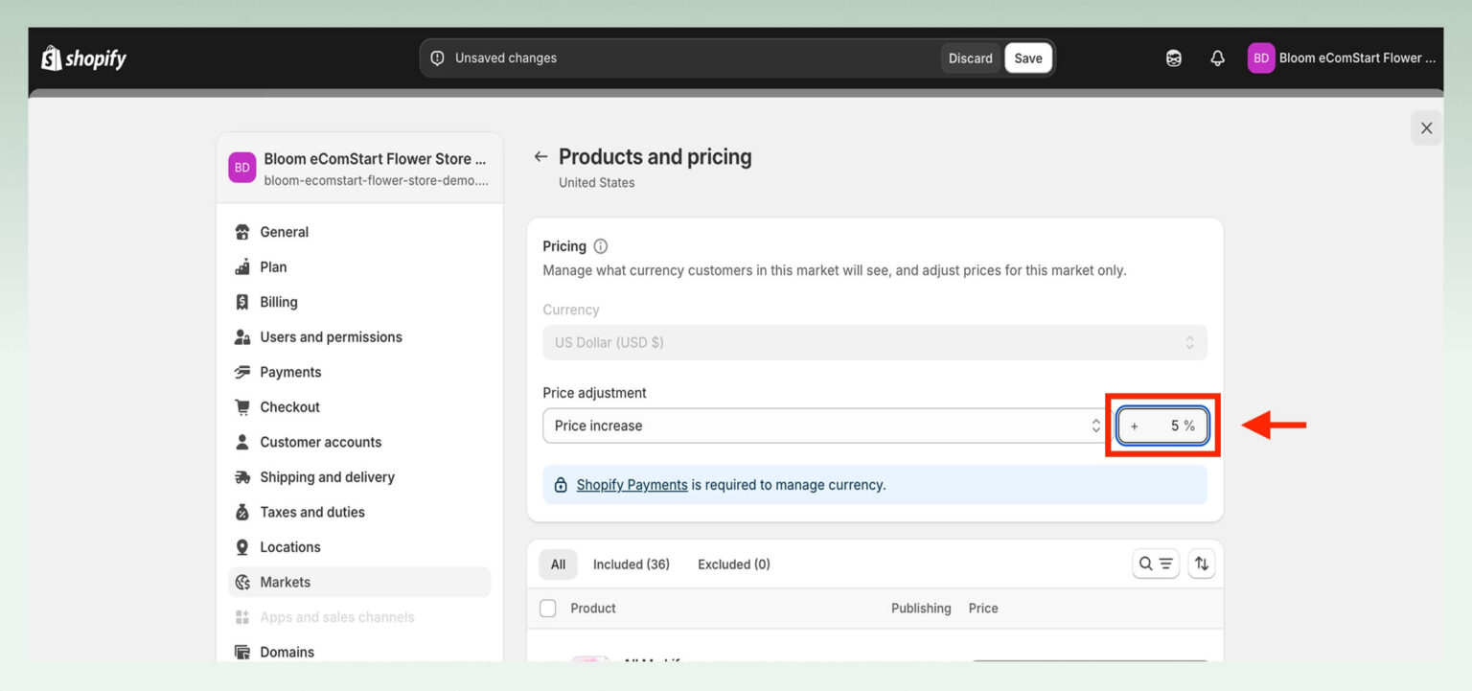Open Payments settings in sidebar
1472x691 pixels.
(x=288, y=371)
